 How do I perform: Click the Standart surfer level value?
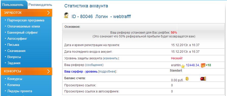tap(176, 71)
